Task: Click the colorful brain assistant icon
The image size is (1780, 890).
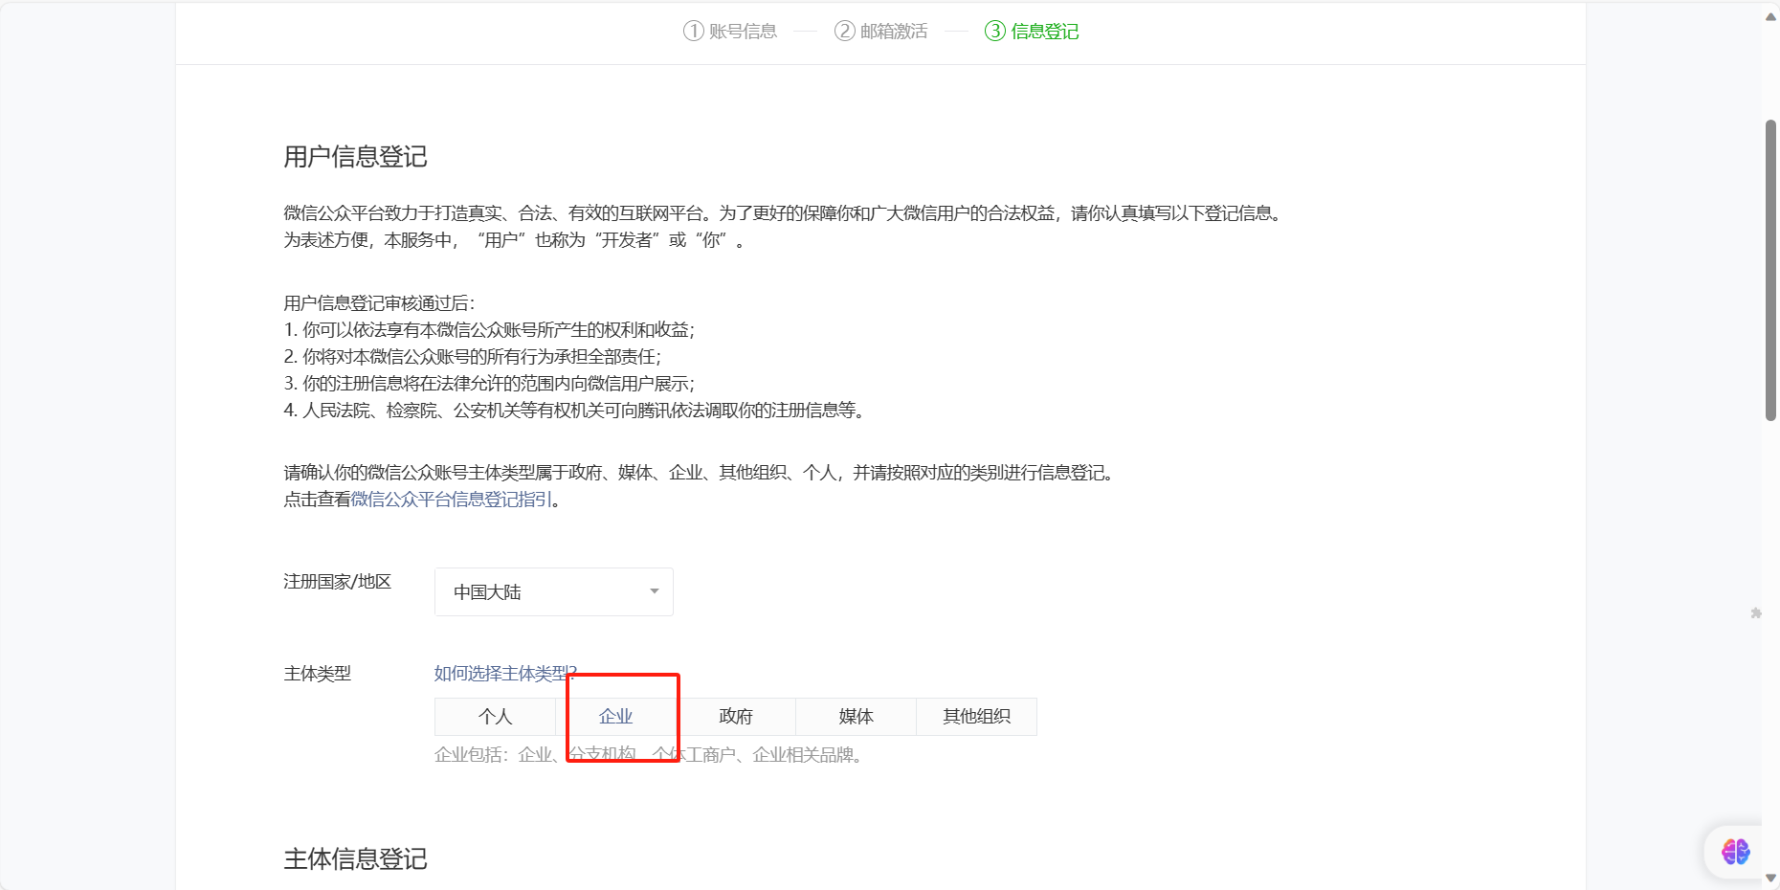Action: 1735,851
